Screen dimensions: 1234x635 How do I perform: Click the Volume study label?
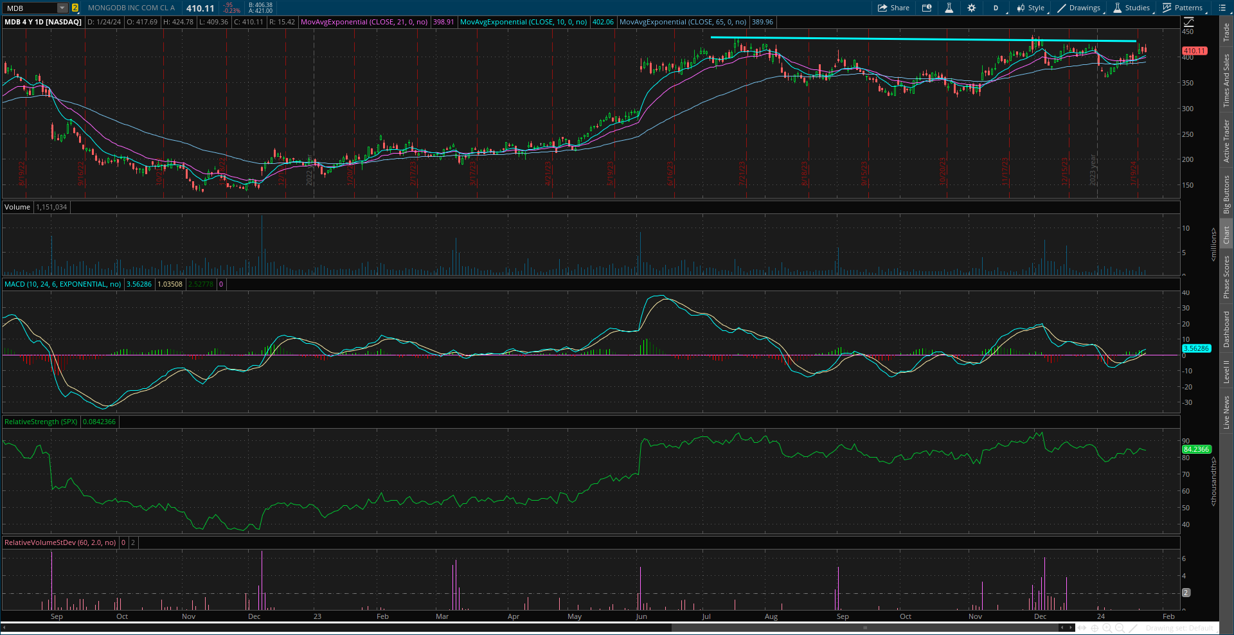pos(17,207)
